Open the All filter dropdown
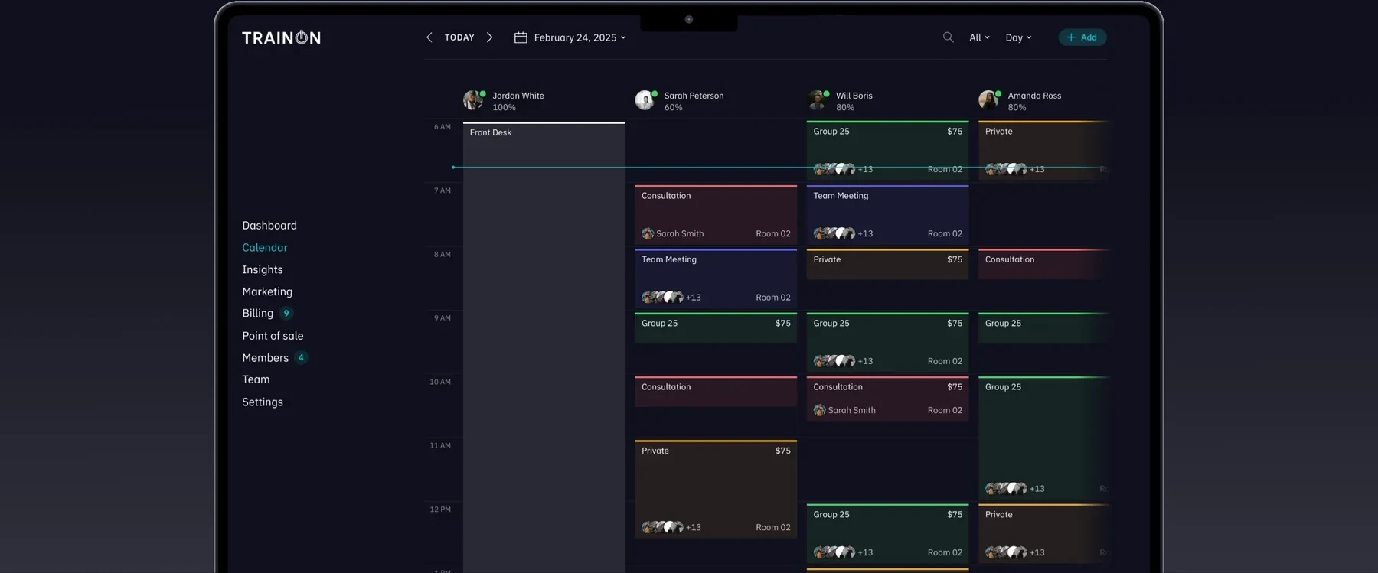1378x573 pixels. (979, 37)
